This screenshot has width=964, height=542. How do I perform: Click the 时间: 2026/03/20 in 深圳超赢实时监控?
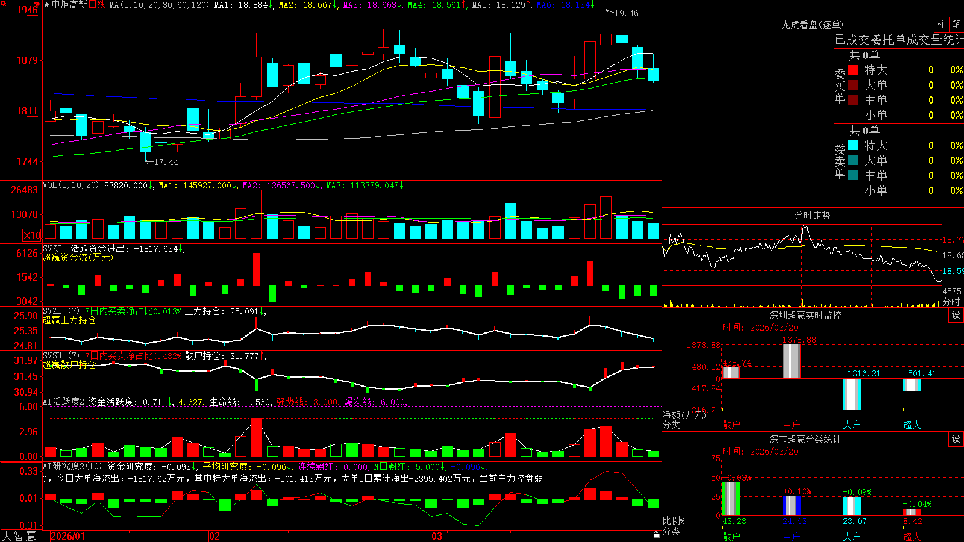click(x=760, y=328)
